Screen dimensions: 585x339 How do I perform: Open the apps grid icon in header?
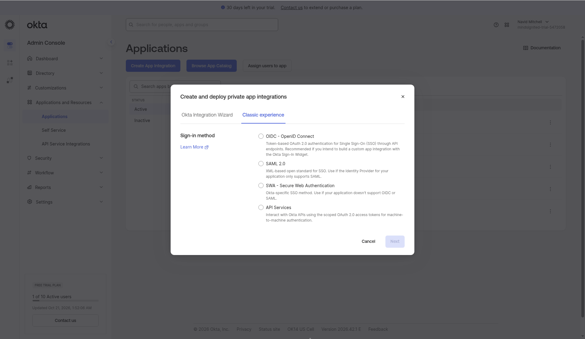pyautogui.click(x=507, y=25)
